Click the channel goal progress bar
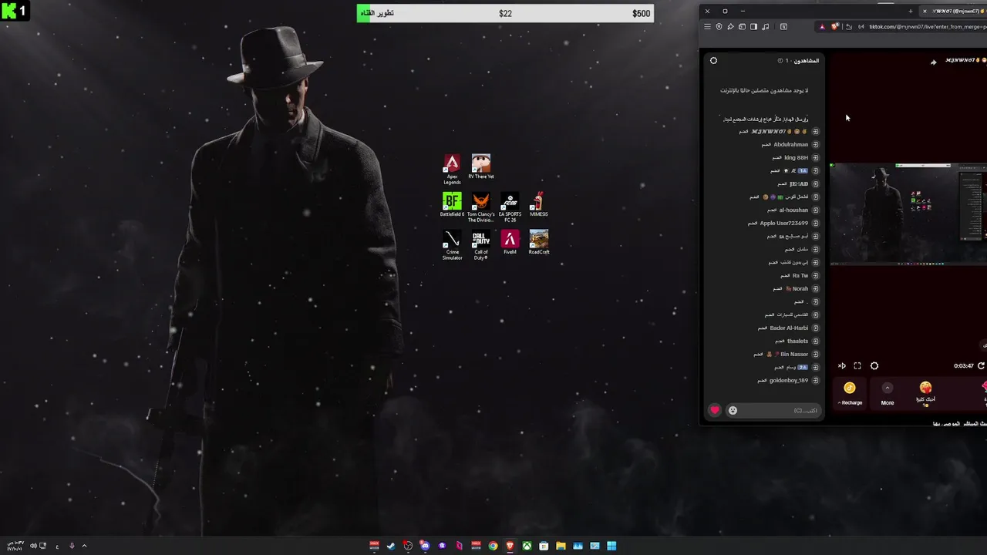987x555 pixels. coord(505,13)
